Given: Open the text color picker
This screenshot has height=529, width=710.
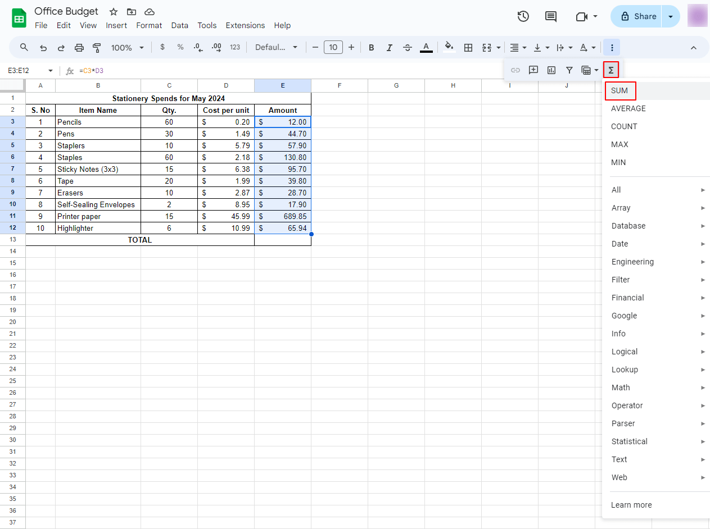Looking at the screenshot, I should (x=426, y=48).
